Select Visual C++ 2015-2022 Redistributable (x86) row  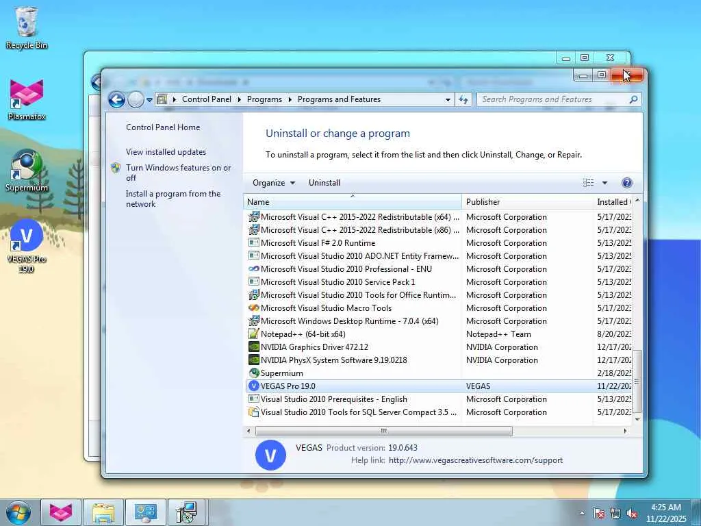(438, 230)
